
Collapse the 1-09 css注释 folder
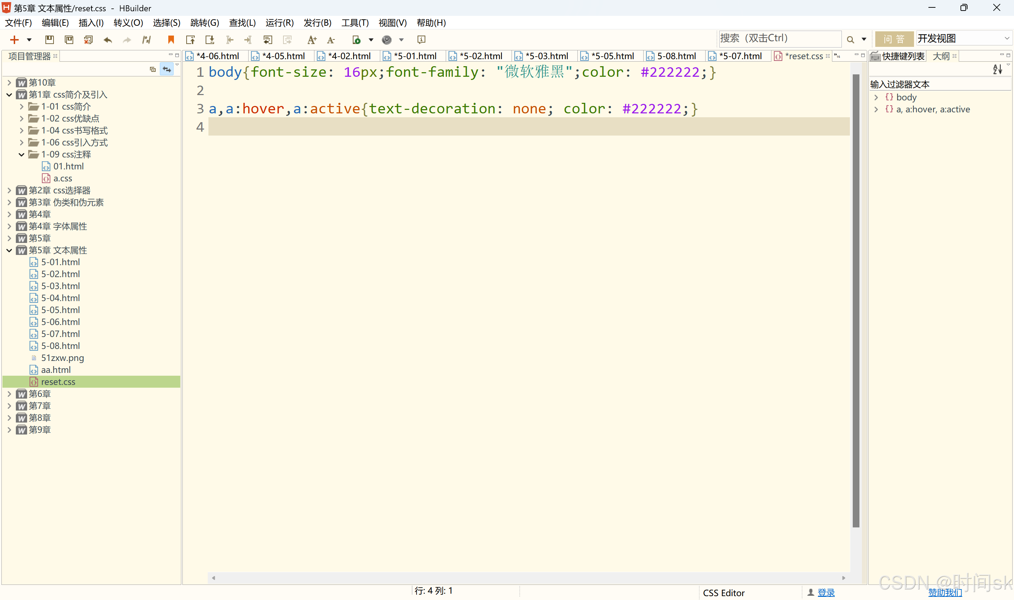point(21,155)
